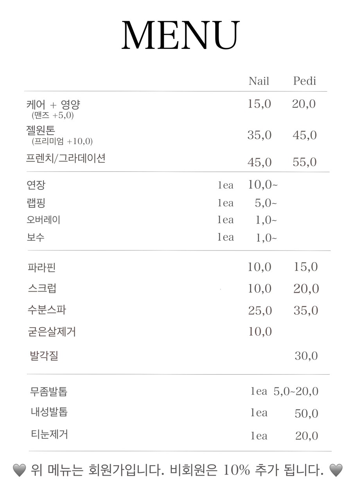Choose the 수분스파 treatment label
The image size is (354, 501).
pos(47,310)
